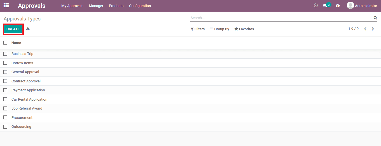Click the gift icon in top bar

coord(338,5)
